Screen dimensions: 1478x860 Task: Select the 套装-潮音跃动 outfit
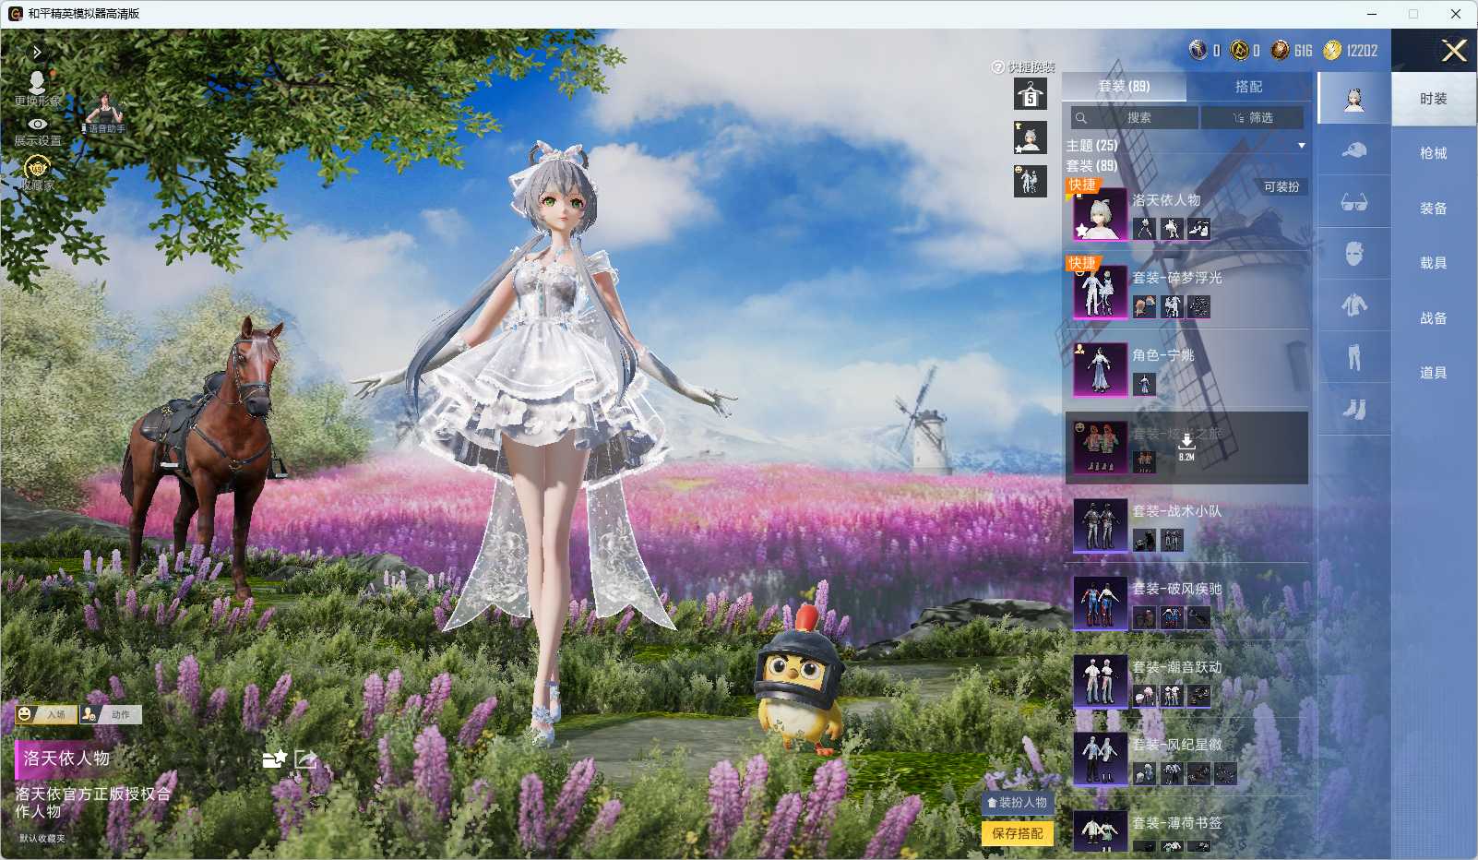tap(1186, 681)
